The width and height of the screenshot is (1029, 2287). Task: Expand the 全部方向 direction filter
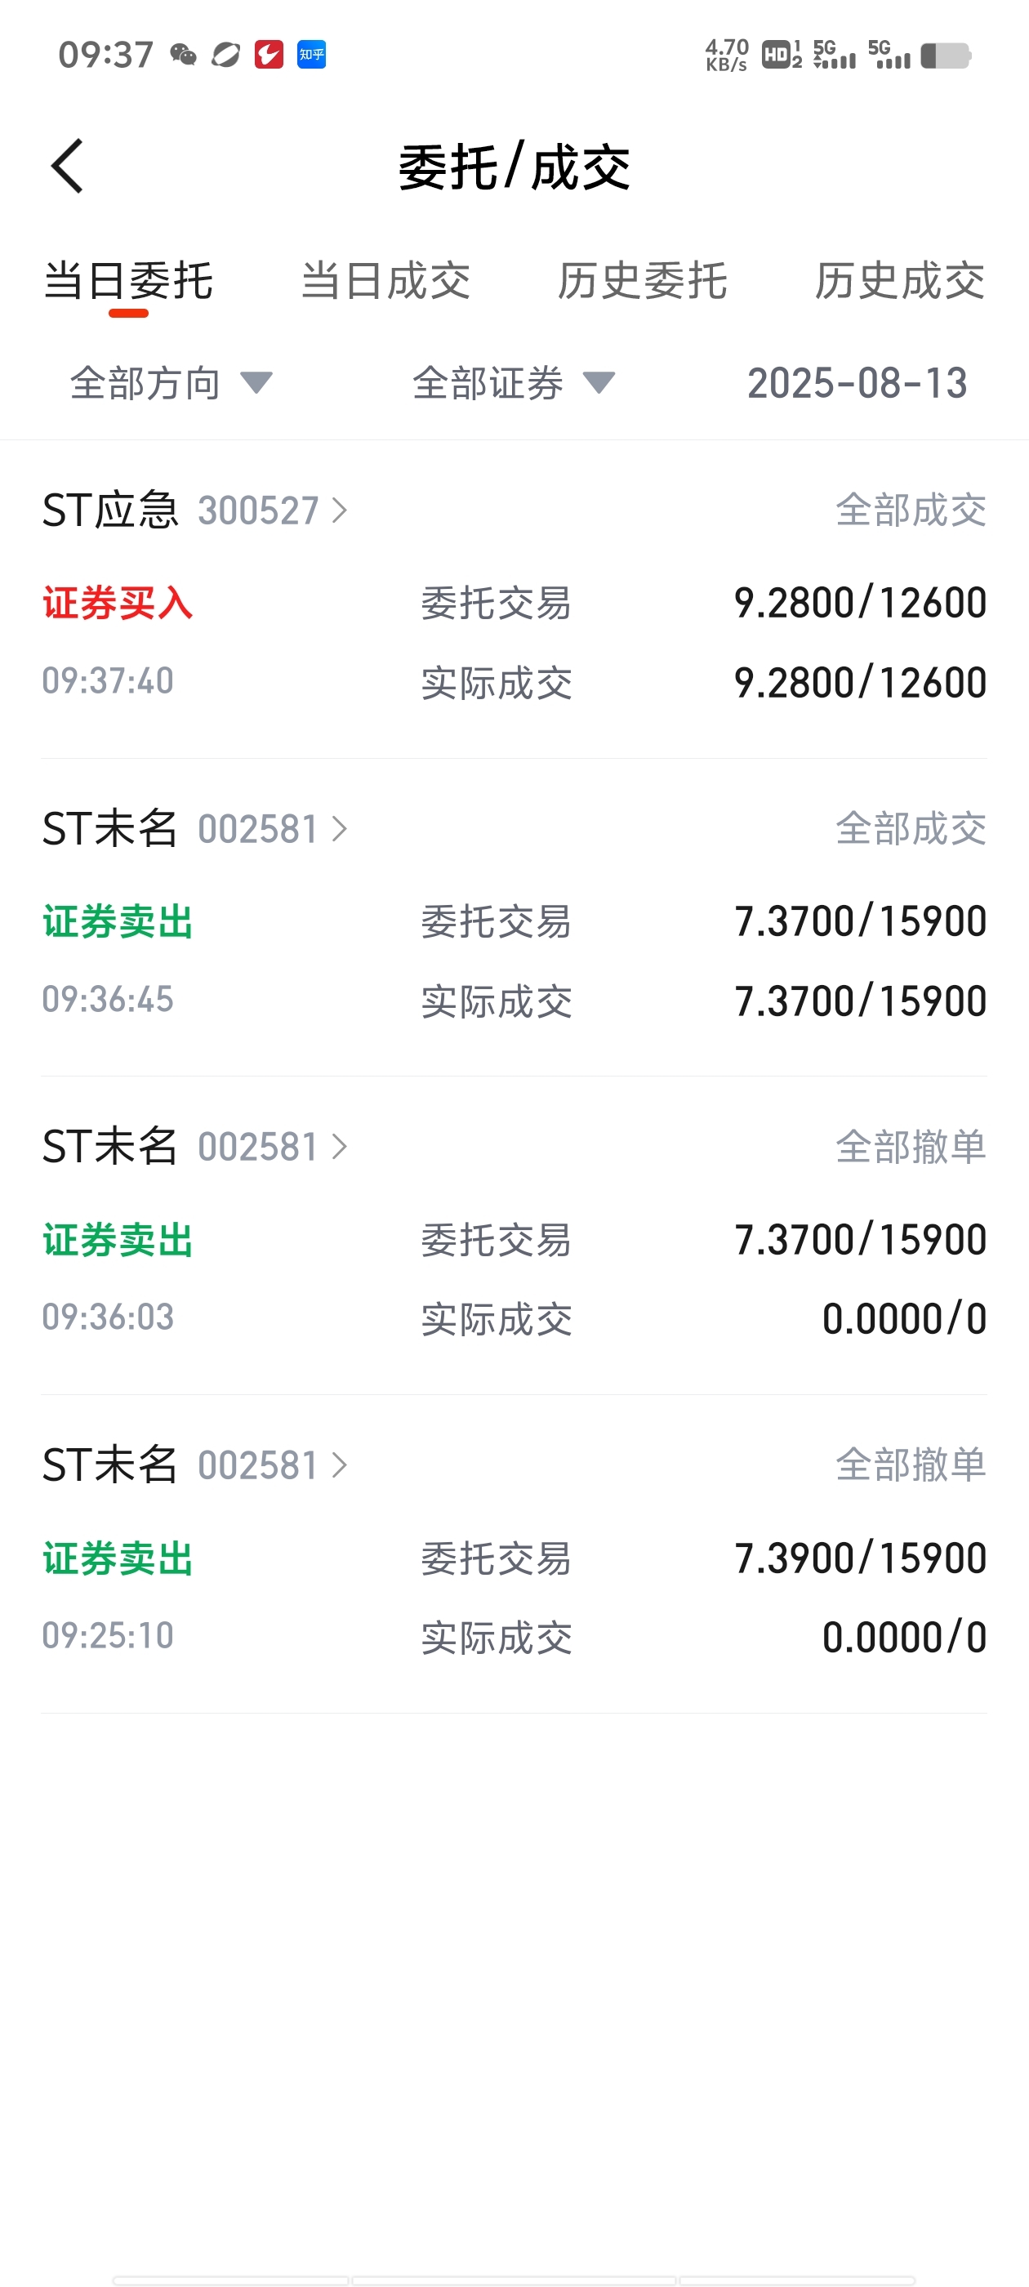point(171,384)
